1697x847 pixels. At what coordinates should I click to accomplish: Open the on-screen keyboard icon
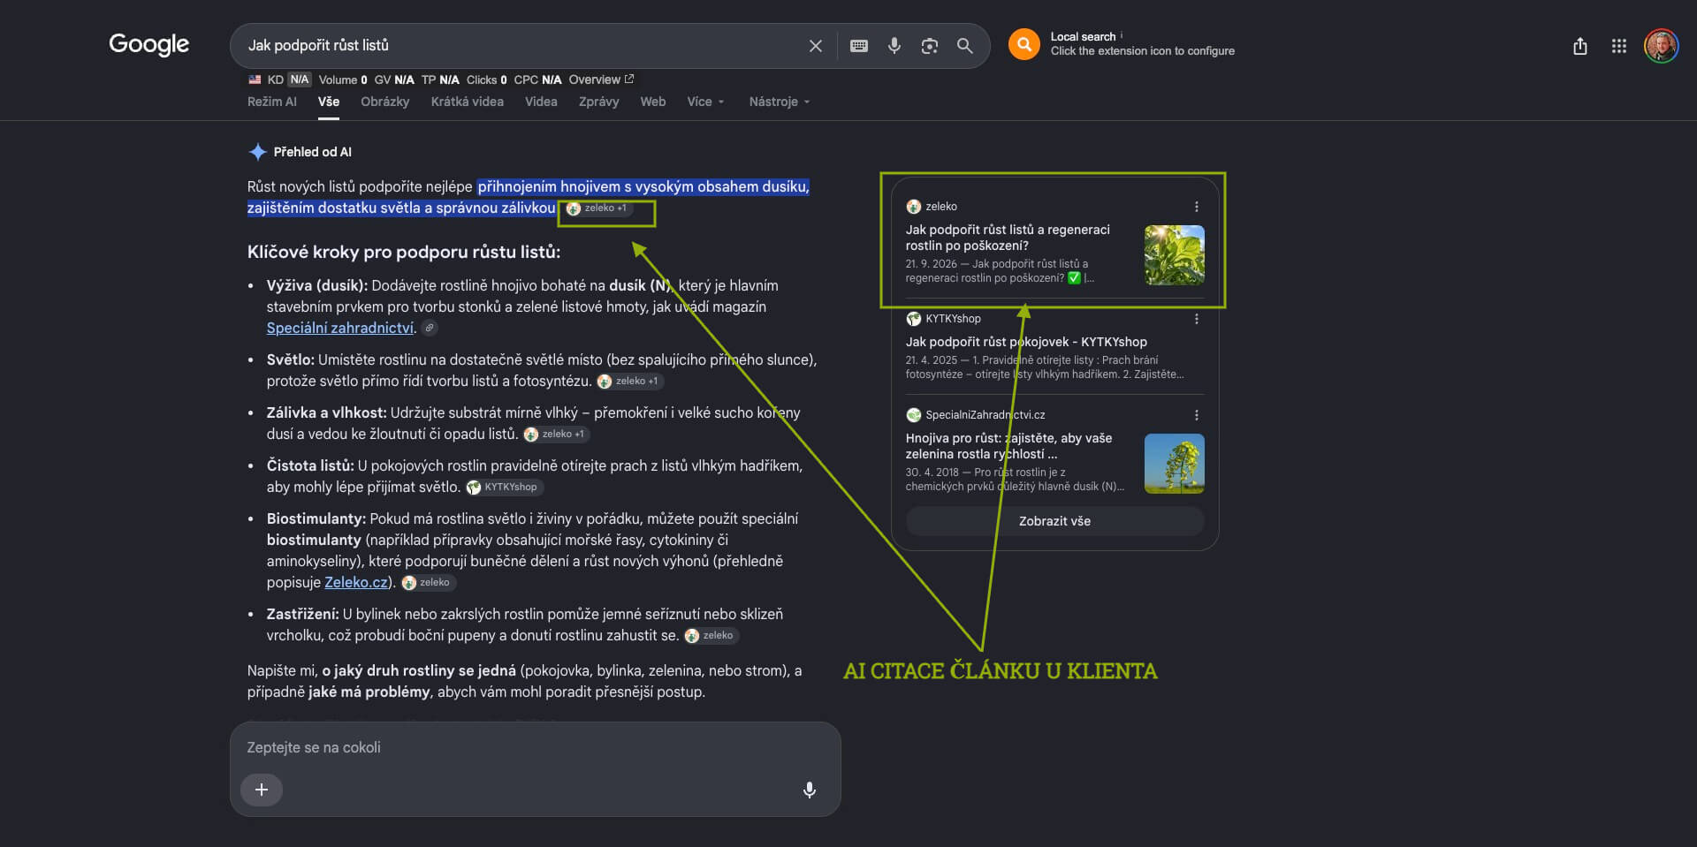pos(858,46)
